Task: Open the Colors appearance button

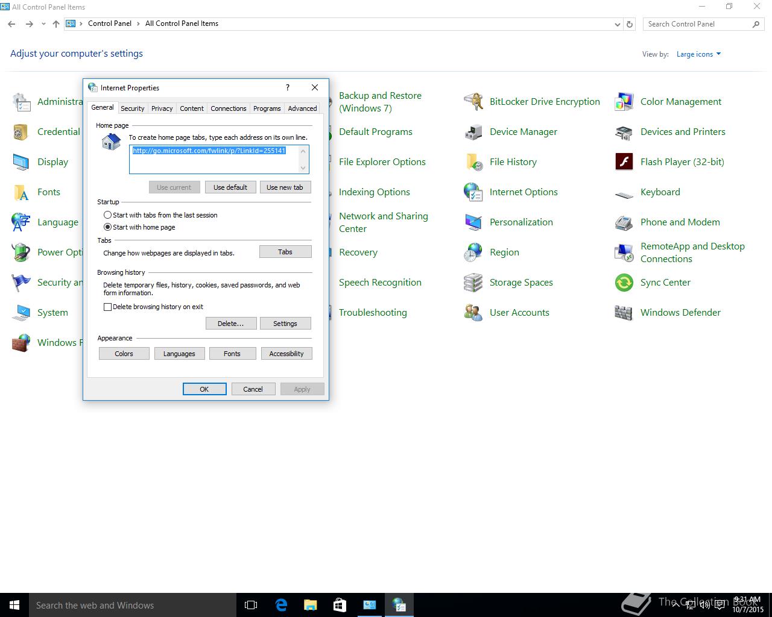Action: [124, 354]
